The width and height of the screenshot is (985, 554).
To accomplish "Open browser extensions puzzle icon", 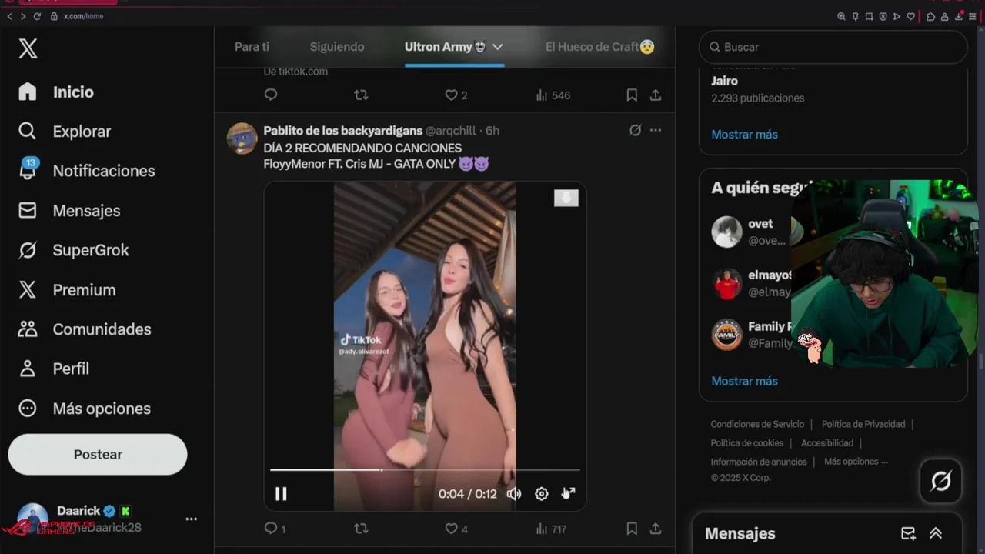I will (931, 16).
